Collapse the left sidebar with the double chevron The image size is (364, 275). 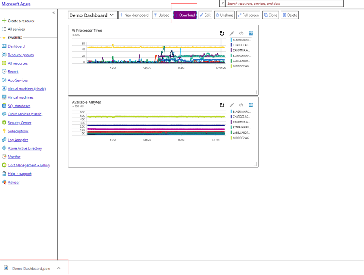53,12
